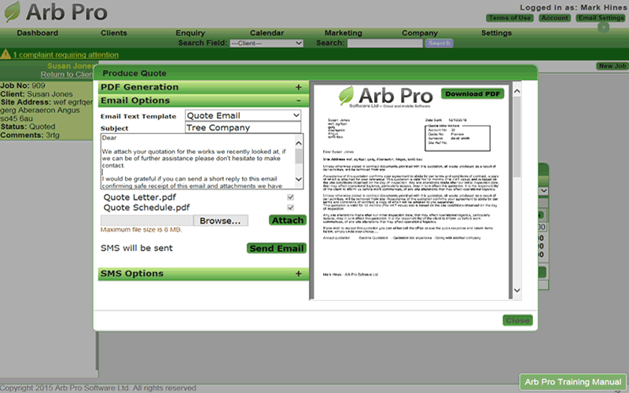The width and height of the screenshot is (629, 393).
Task: Collapse Email Options with minus icon
Action: (299, 101)
